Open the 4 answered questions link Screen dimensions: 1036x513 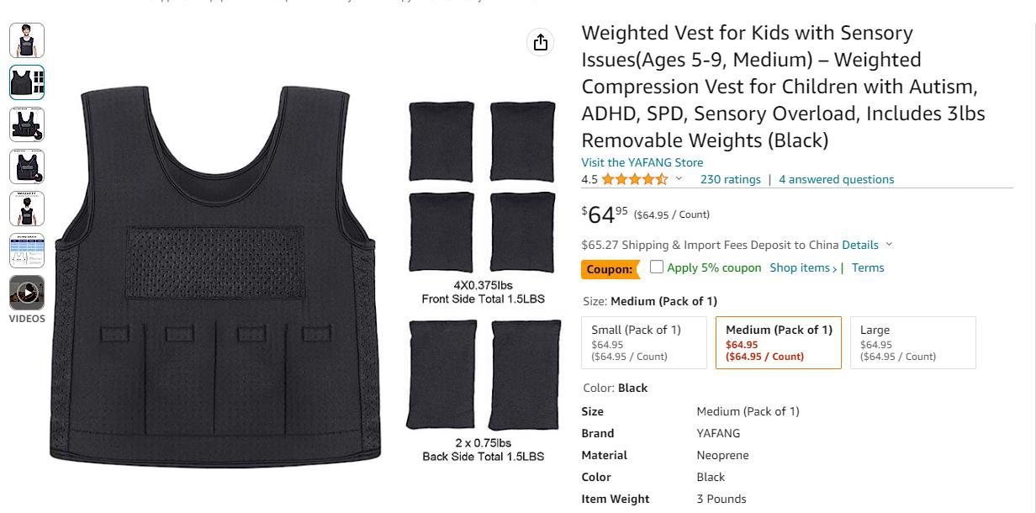[x=837, y=179]
